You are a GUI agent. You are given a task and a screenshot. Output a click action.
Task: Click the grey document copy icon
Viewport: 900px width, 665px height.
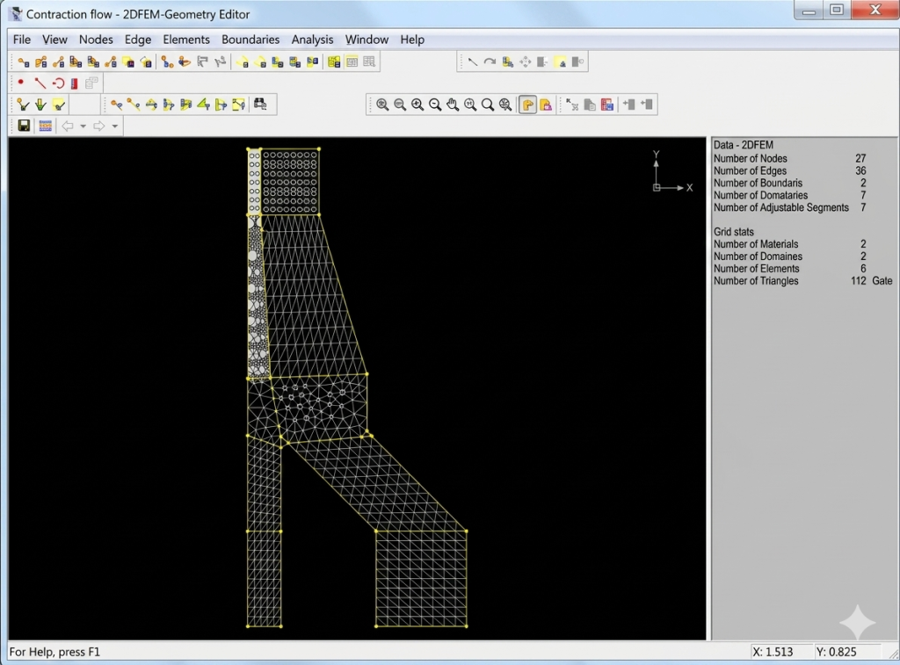590,105
